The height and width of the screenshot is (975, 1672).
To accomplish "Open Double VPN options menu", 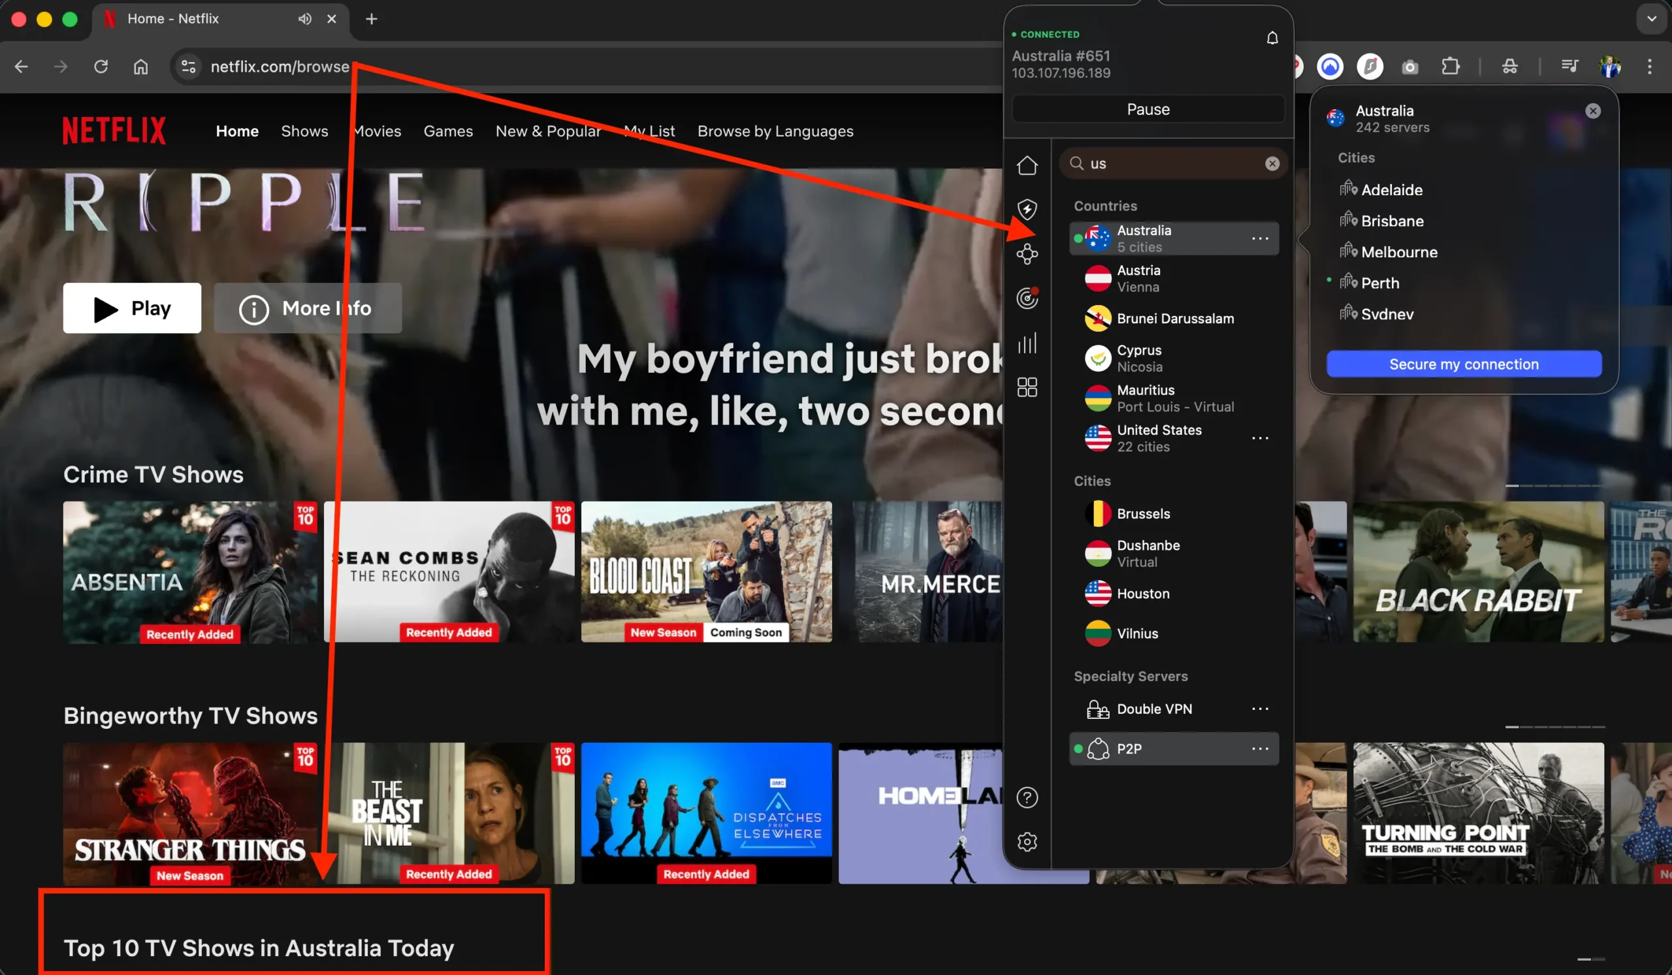I will tap(1260, 709).
